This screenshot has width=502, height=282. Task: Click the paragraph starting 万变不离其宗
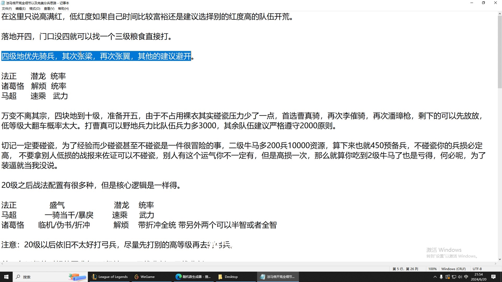point(242,121)
